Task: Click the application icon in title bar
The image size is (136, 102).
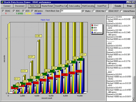Action: 2,2
